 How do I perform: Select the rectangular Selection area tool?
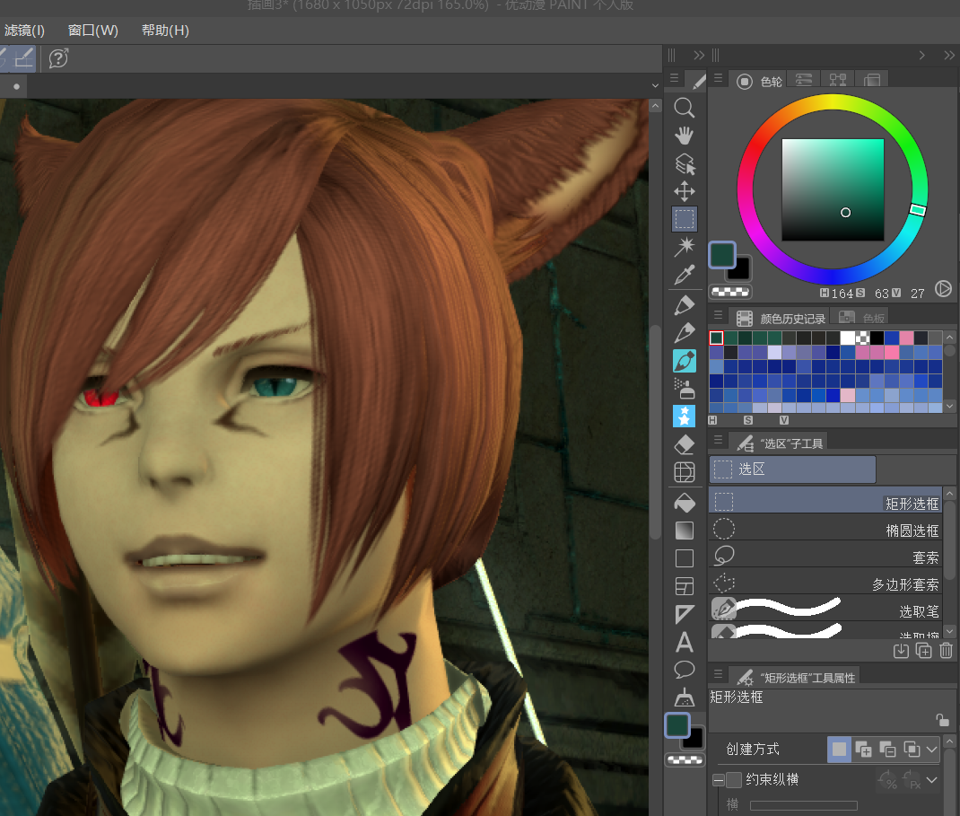684,219
